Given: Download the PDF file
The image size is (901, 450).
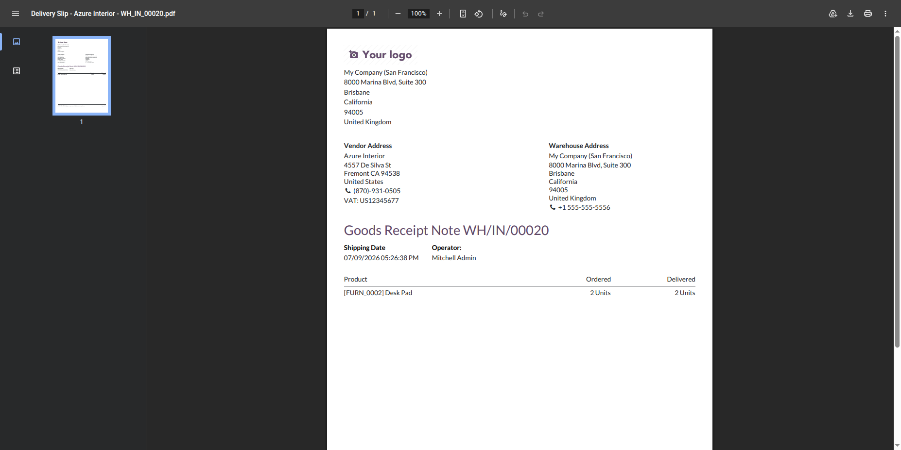Looking at the screenshot, I should pos(850,14).
